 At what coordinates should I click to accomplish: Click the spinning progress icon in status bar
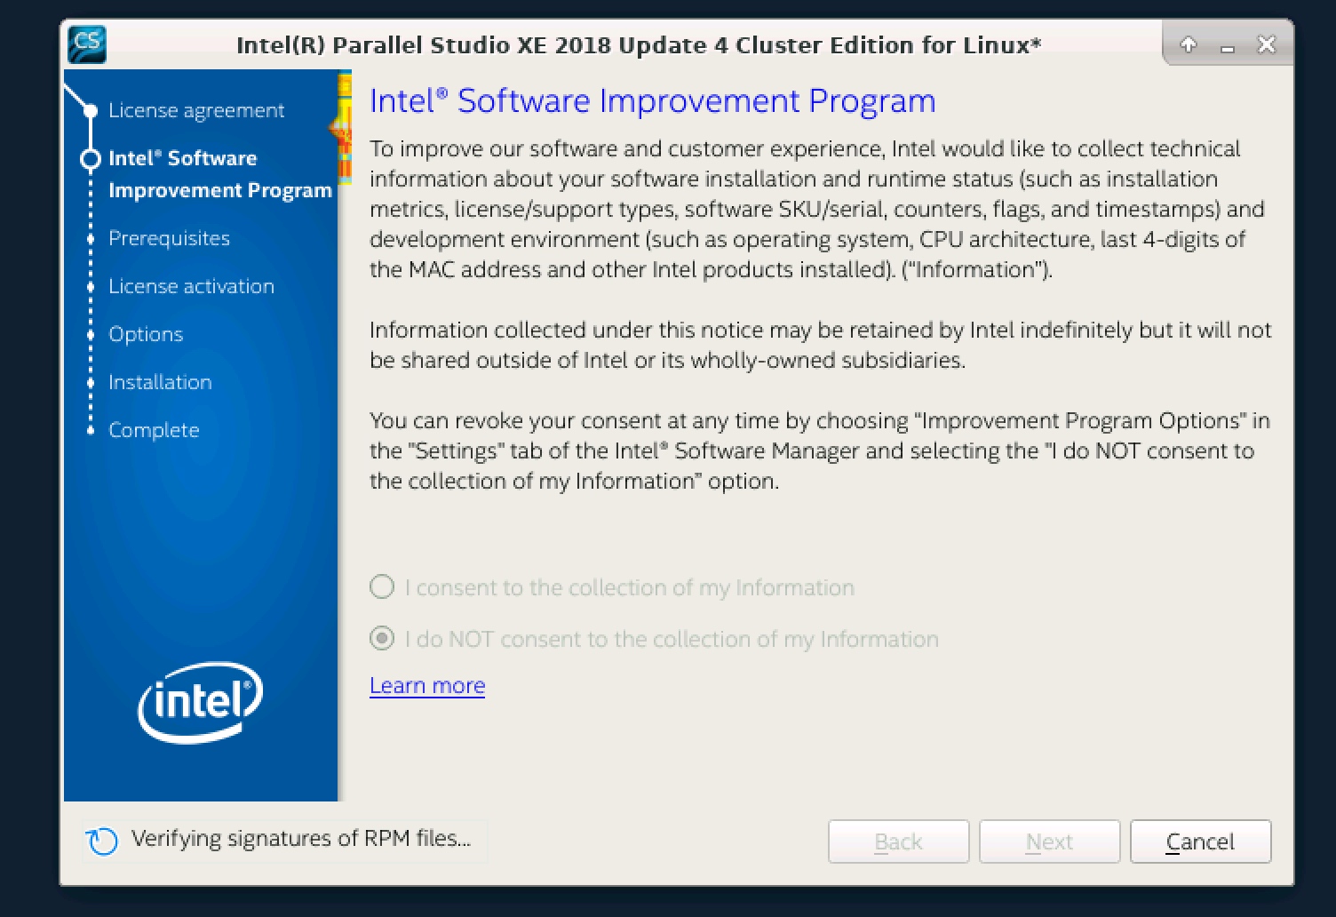[x=102, y=841]
